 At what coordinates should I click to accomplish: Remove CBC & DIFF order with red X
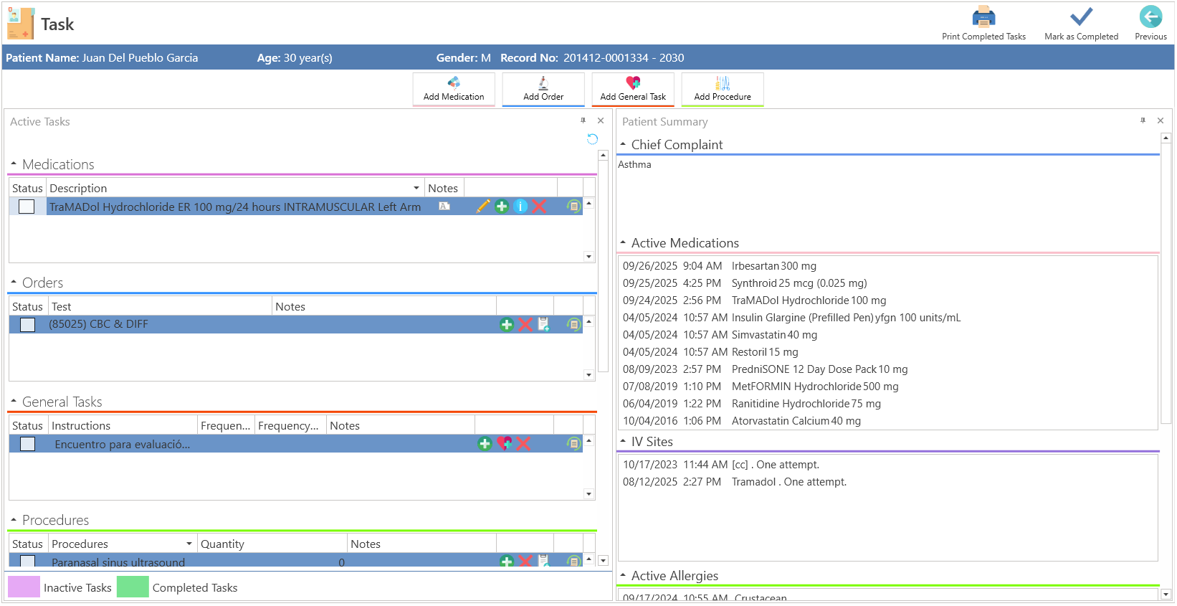525,325
